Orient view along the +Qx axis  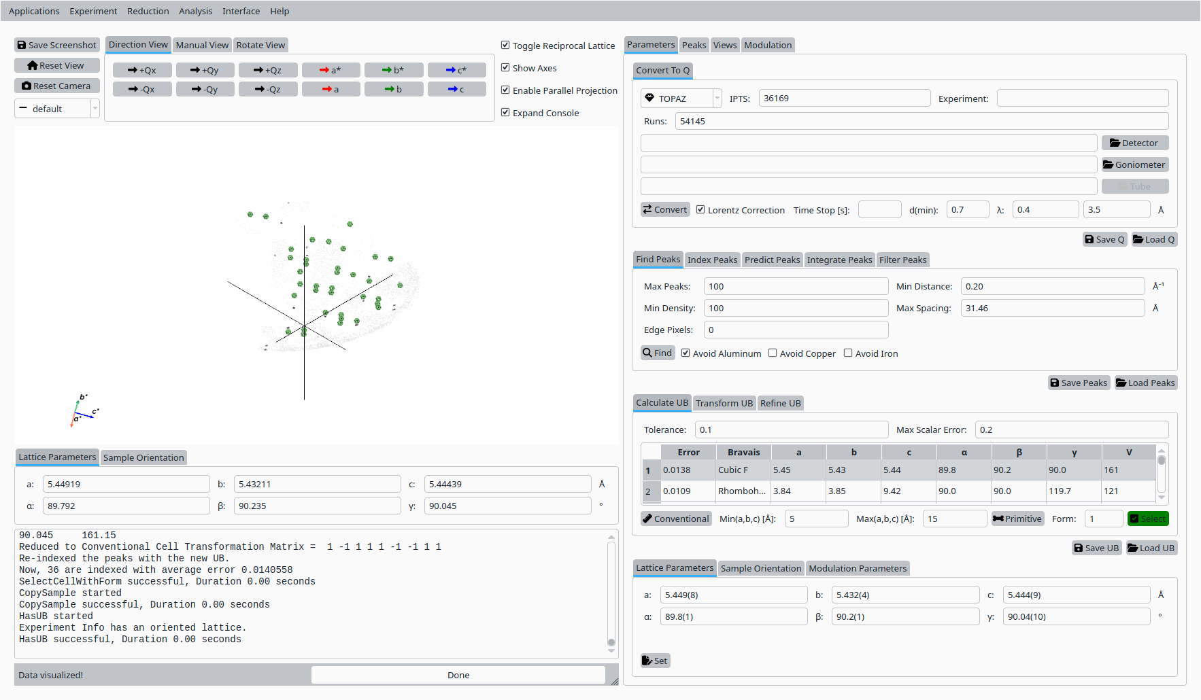tap(142, 70)
